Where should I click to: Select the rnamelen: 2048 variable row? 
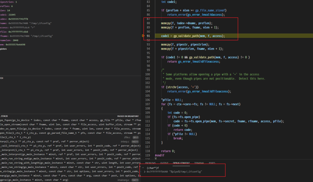(70, 40)
